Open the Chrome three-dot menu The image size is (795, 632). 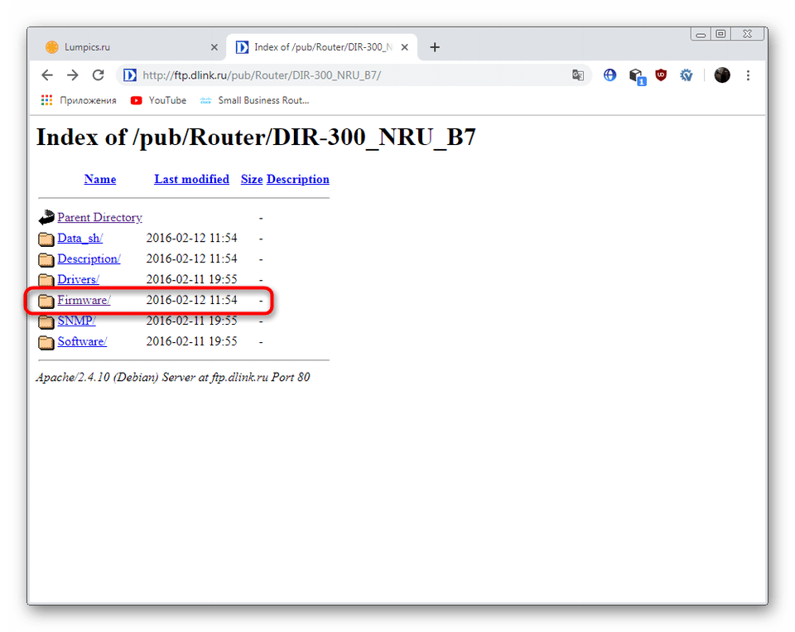748,75
